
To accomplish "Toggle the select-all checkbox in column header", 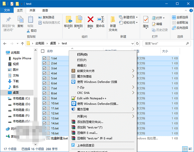I will (43, 51).
